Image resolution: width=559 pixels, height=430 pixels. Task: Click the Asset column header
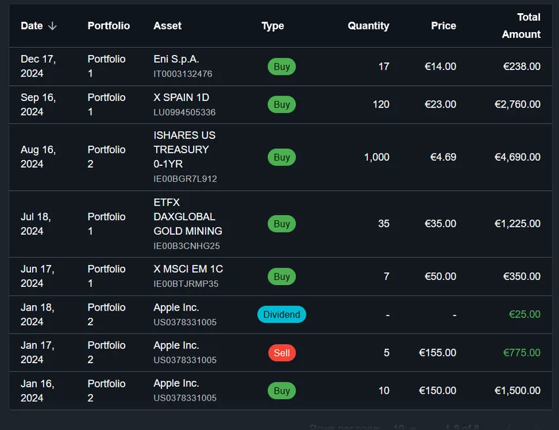point(167,26)
